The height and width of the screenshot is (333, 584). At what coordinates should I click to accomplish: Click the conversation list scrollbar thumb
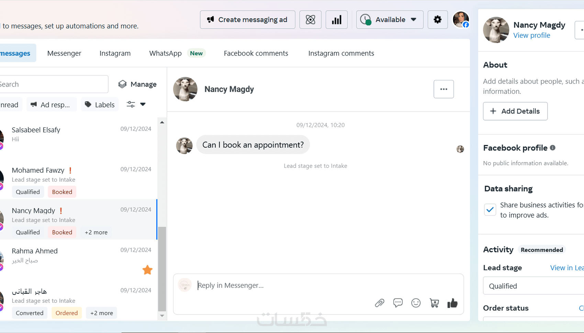[x=162, y=269]
